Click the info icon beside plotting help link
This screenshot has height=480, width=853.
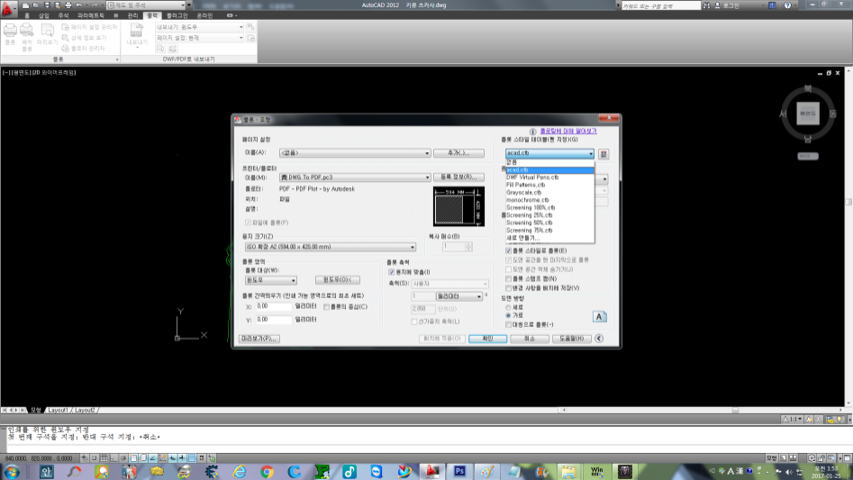[x=532, y=131]
